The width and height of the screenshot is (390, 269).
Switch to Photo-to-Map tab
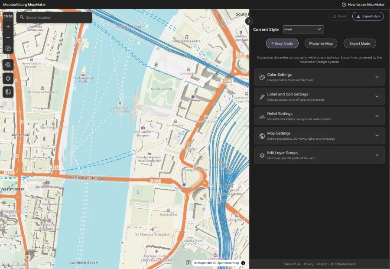coord(321,43)
